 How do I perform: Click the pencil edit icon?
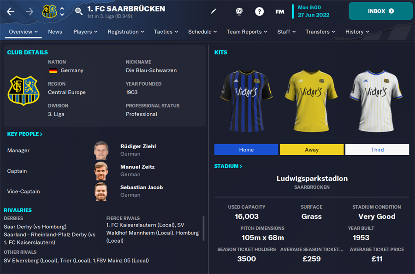(213, 12)
